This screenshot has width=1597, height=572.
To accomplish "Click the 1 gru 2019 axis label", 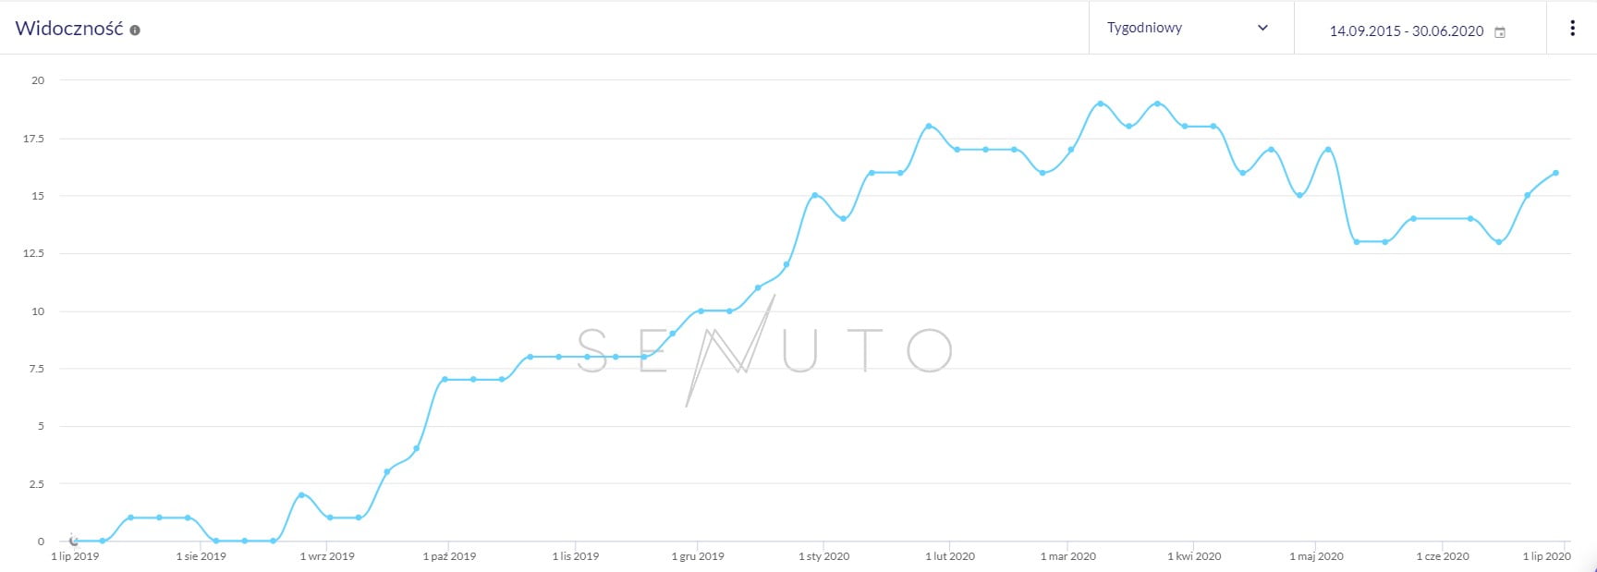I will click(698, 556).
